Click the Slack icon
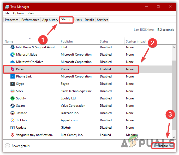Image resolution: width=179 pixels, height=155 pixels. pos(13,91)
